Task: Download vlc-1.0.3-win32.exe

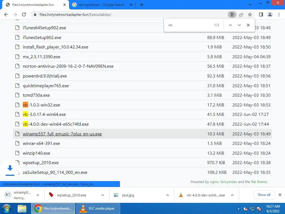Action: click(x=41, y=105)
